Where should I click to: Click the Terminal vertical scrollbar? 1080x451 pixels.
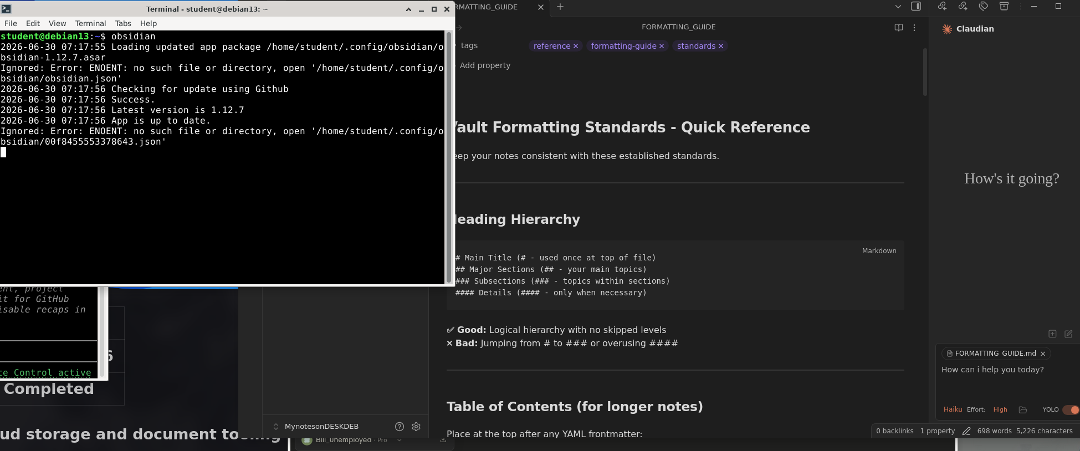click(449, 157)
